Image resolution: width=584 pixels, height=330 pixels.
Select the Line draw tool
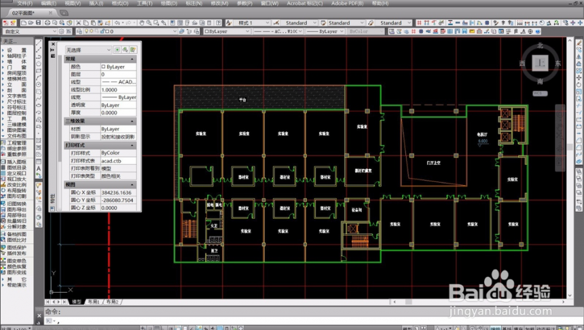pyautogui.click(x=39, y=43)
